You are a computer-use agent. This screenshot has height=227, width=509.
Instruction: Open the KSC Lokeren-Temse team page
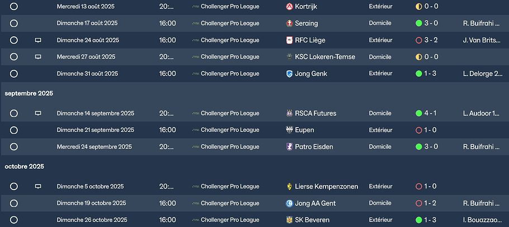point(324,57)
